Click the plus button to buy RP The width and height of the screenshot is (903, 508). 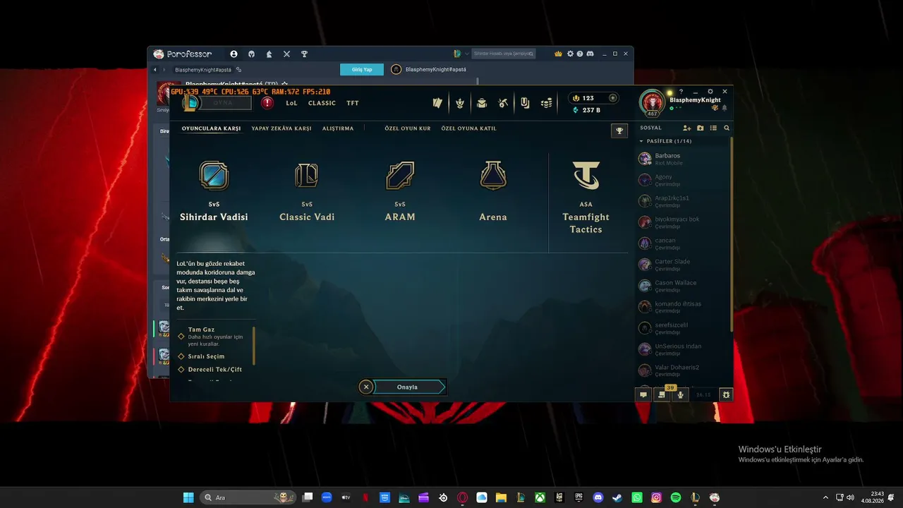(612, 98)
